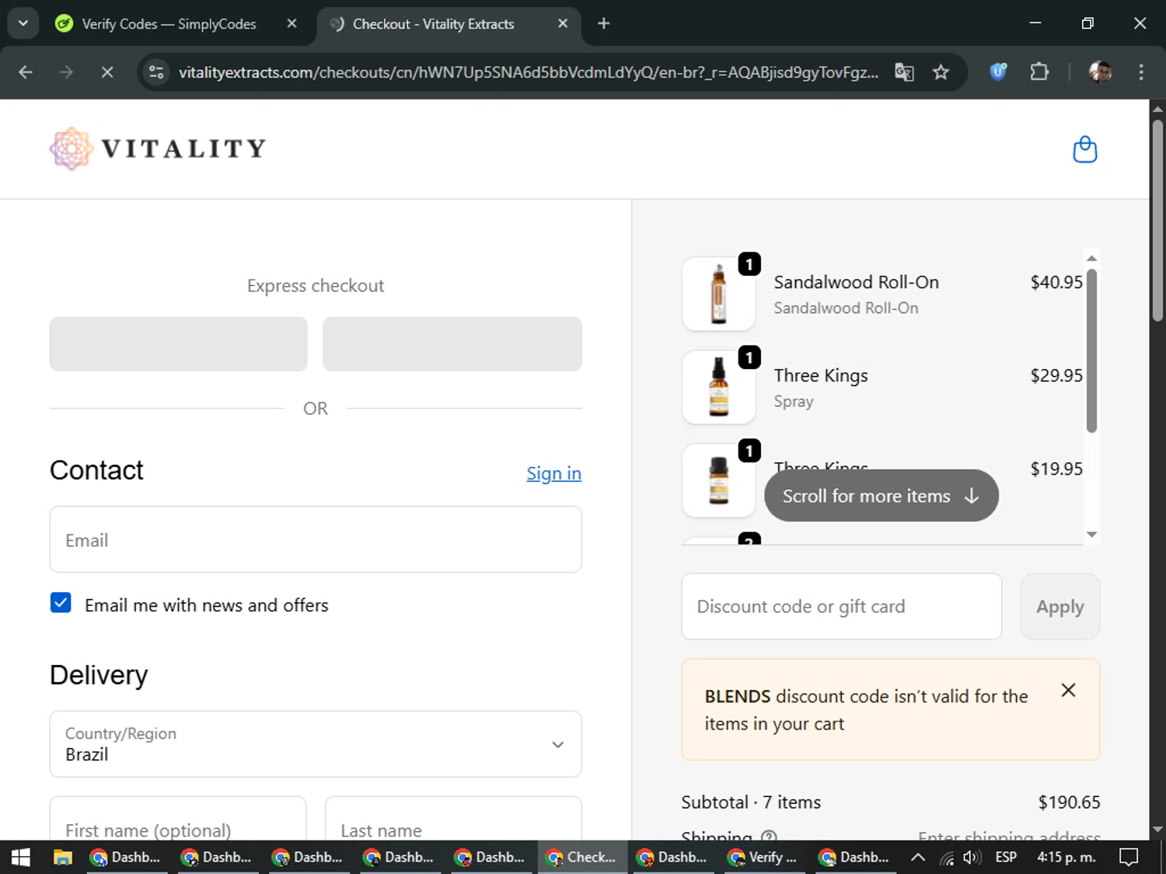The height and width of the screenshot is (874, 1166).
Task: Open the notification center icon
Action: point(1129,857)
